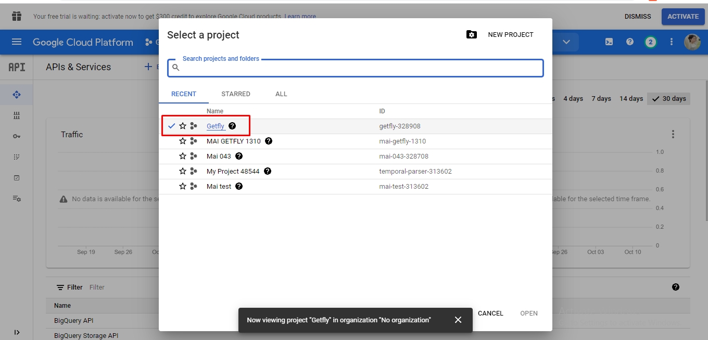The height and width of the screenshot is (340, 708).
Task: Open notifications badge showing 2
Action: tap(650, 42)
